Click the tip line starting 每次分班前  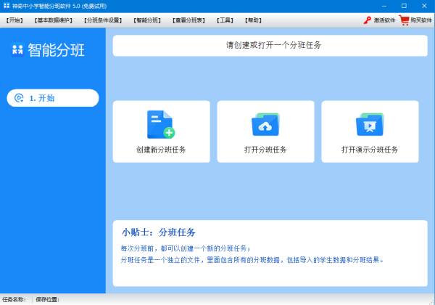(186, 248)
